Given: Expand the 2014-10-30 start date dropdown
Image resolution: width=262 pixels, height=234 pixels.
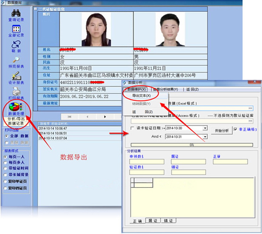Looking at the screenshot, I should coord(205,128).
